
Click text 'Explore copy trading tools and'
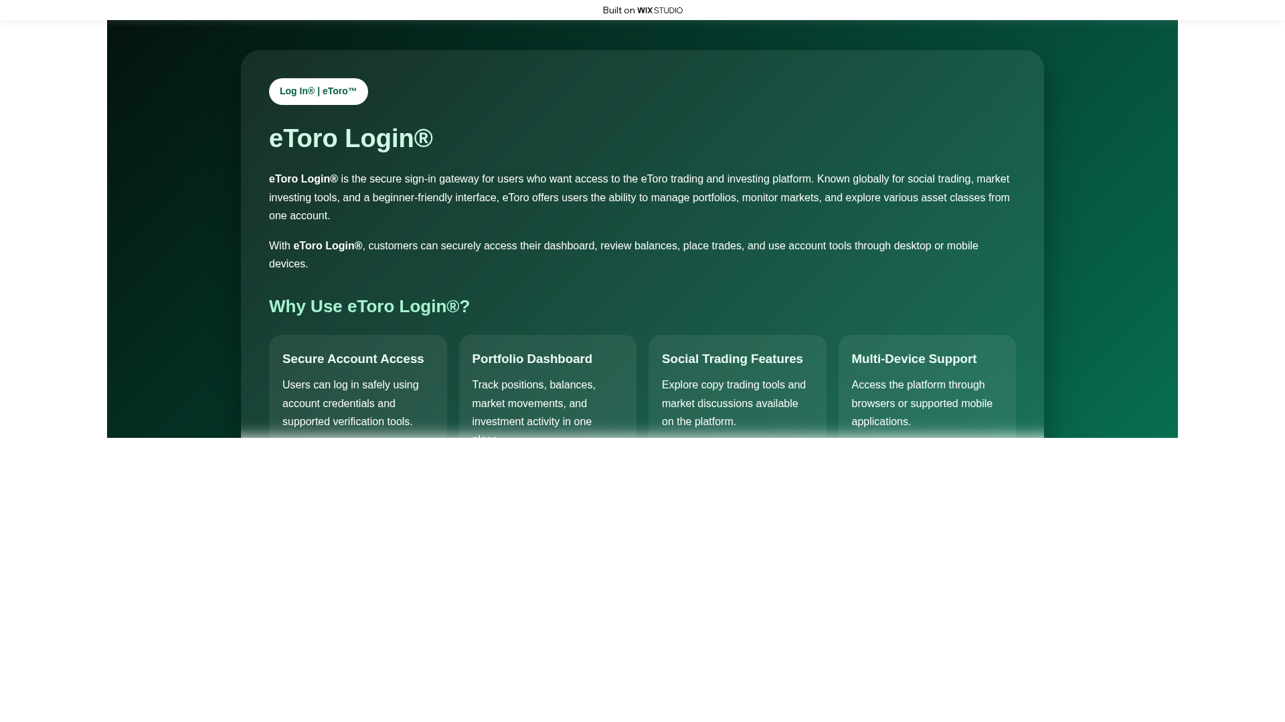(734, 385)
